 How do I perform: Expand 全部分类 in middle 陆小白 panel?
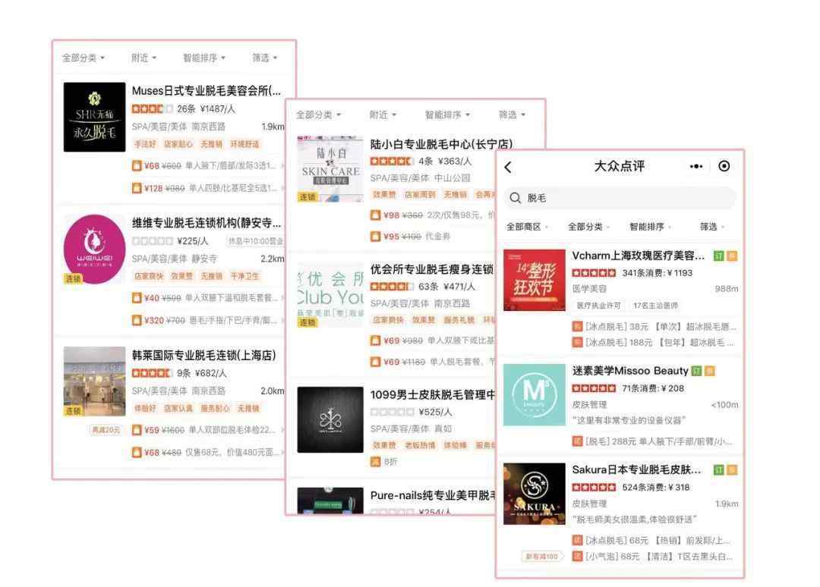pyautogui.click(x=318, y=115)
